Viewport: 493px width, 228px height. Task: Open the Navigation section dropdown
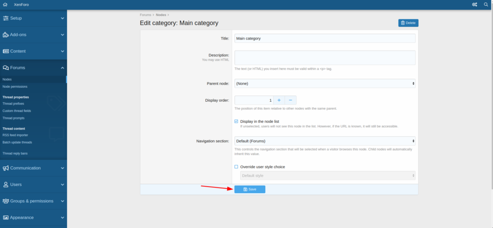(325, 141)
